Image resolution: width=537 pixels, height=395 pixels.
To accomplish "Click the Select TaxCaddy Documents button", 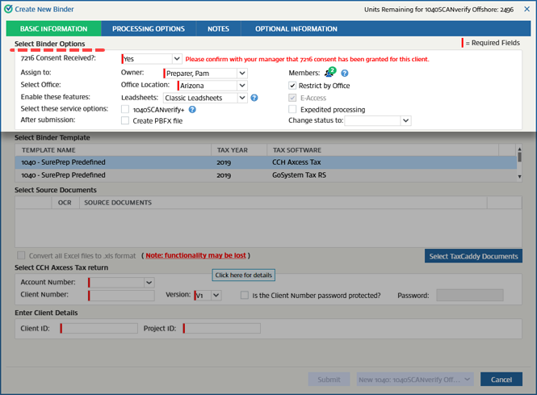I will tap(474, 256).
